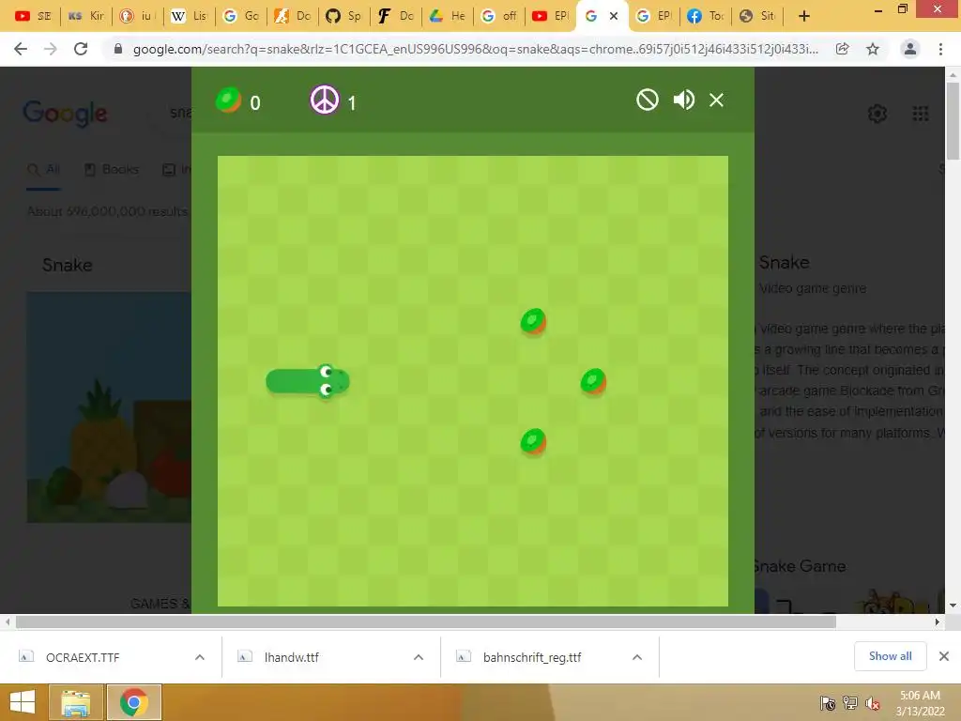The width and height of the screenshot is (961, 721).
Task: Open the lhandw.ttf downloaded file
Action: click(x=292, y=657)
